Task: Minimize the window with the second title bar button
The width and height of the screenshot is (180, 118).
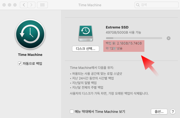Action: 10,5
